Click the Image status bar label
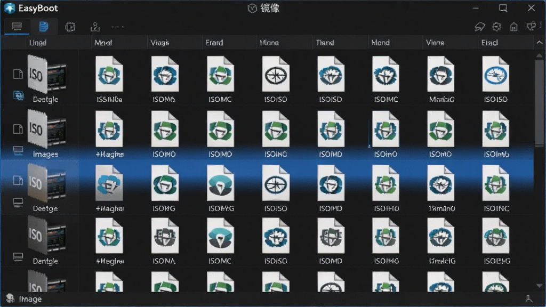The height and width of the screenshot is (307, 546). [x=30, y=299]
